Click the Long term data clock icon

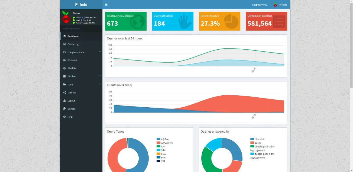[64, 52]
